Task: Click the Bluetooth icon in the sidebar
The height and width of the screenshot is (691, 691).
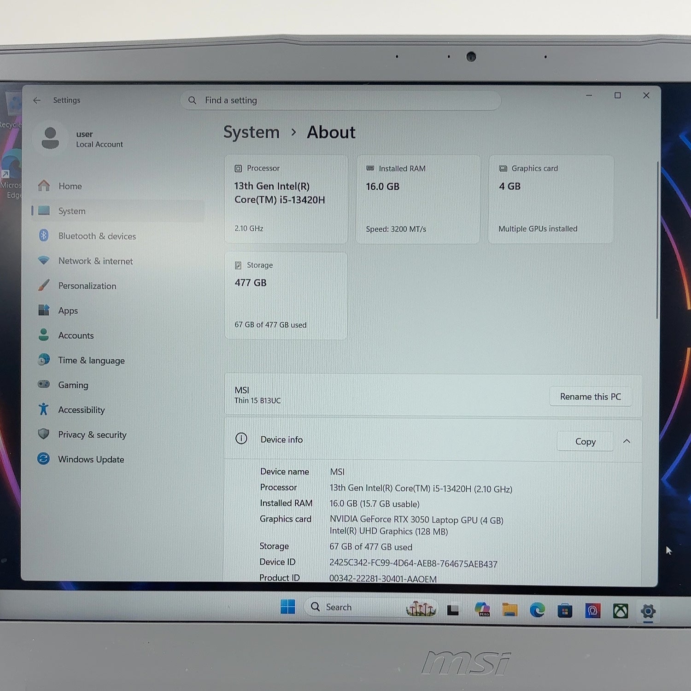Action: [44, 235]
